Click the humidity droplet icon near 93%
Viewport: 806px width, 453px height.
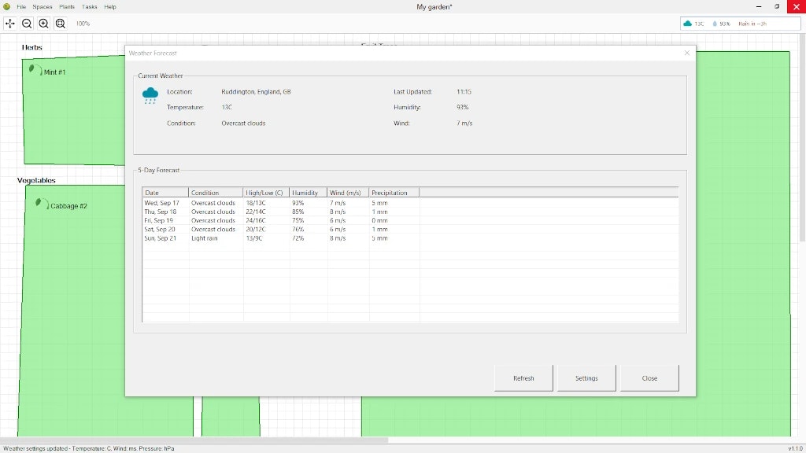pos(715,24)
